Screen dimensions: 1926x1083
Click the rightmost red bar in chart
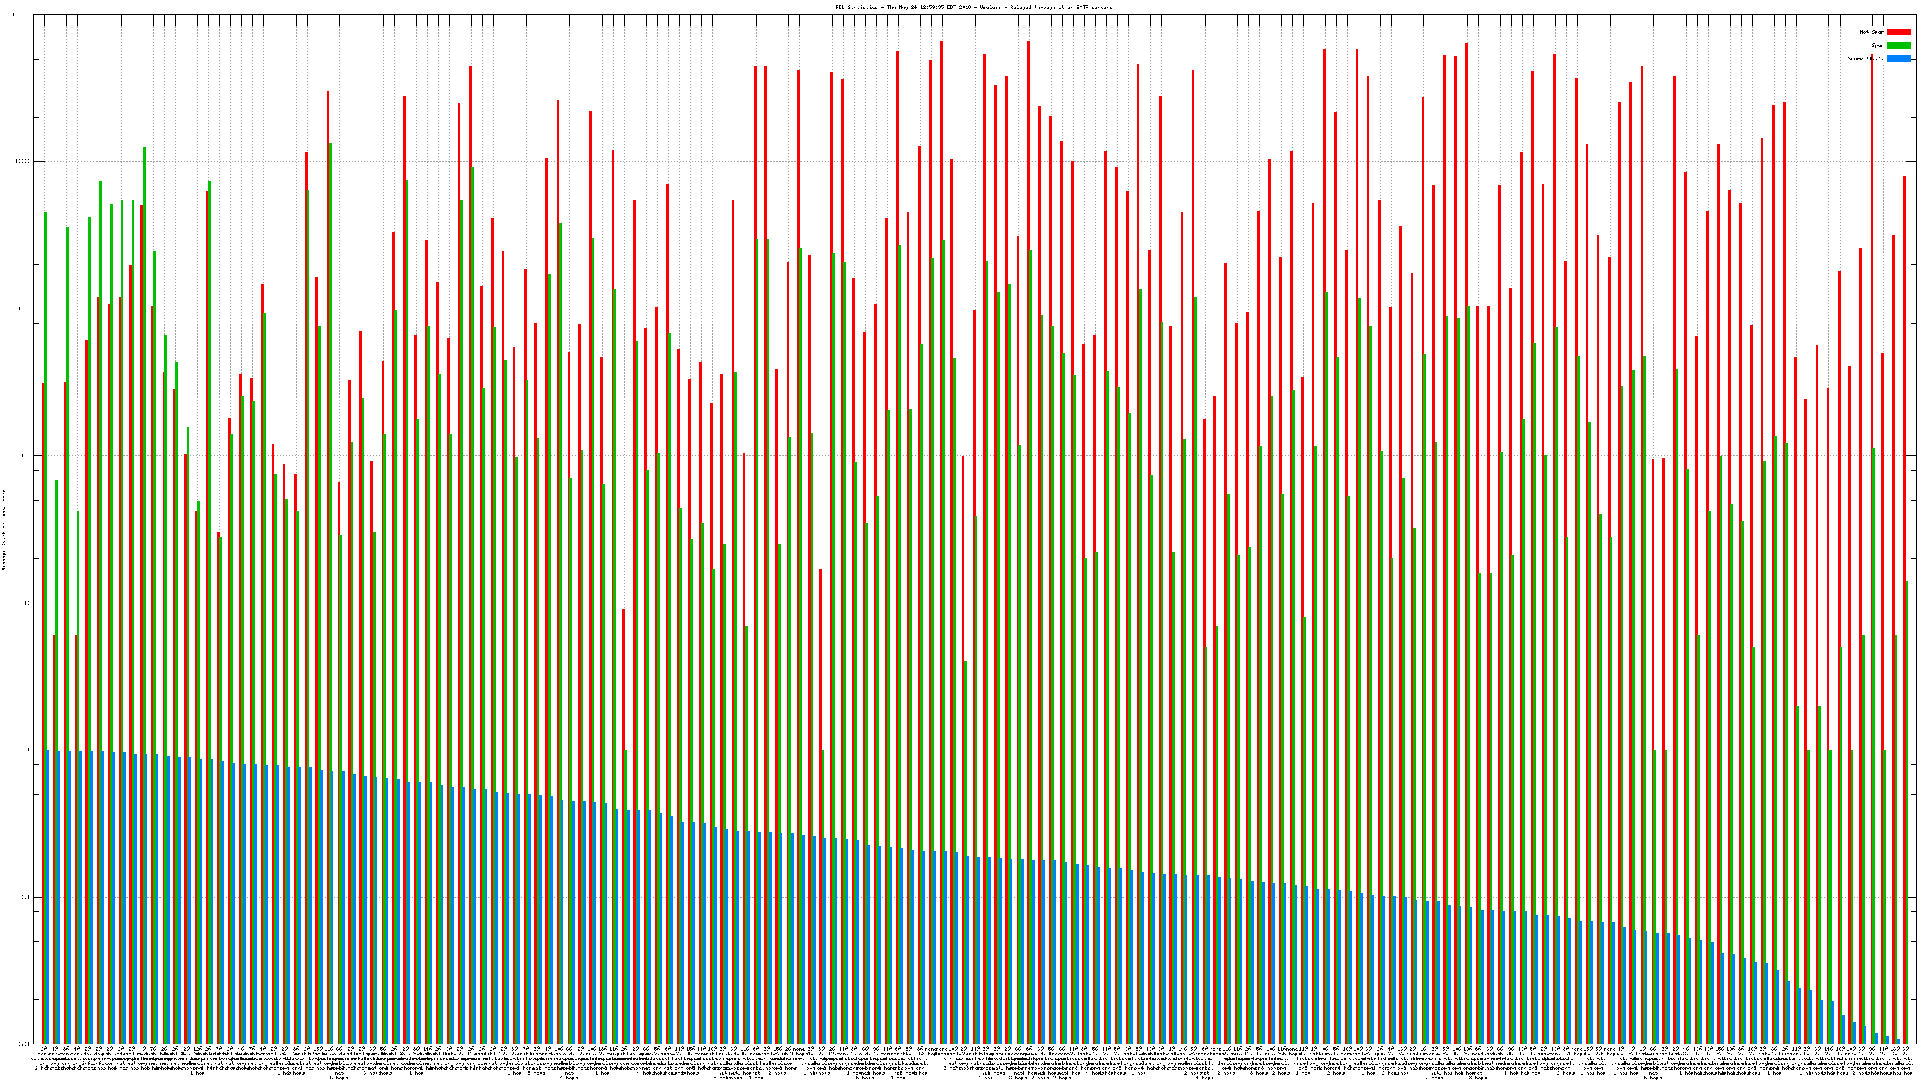pyautogui.click(x=1904, y=598)
